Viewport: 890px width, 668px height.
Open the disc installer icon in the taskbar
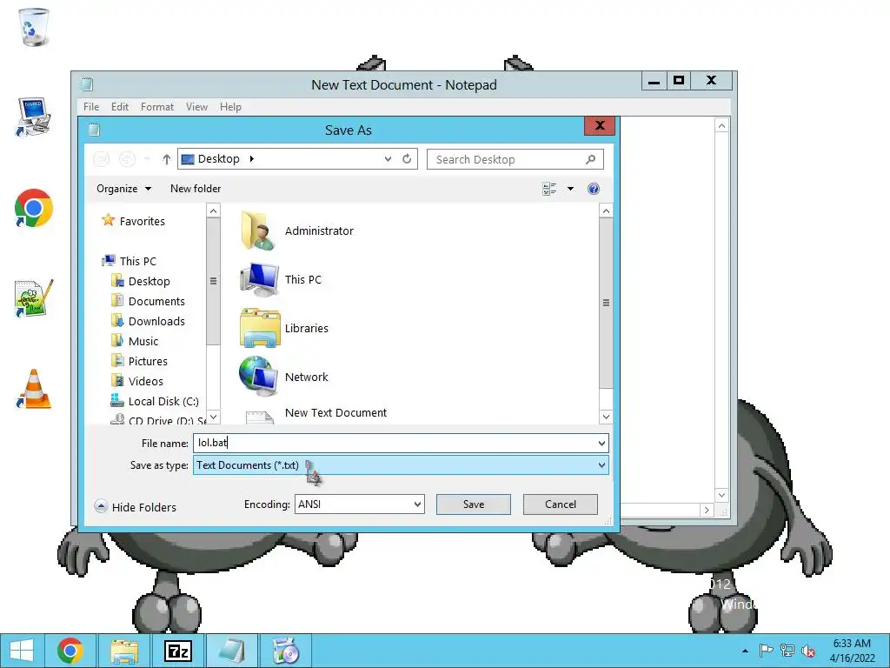pyautogui.click(x=285, y=651)
